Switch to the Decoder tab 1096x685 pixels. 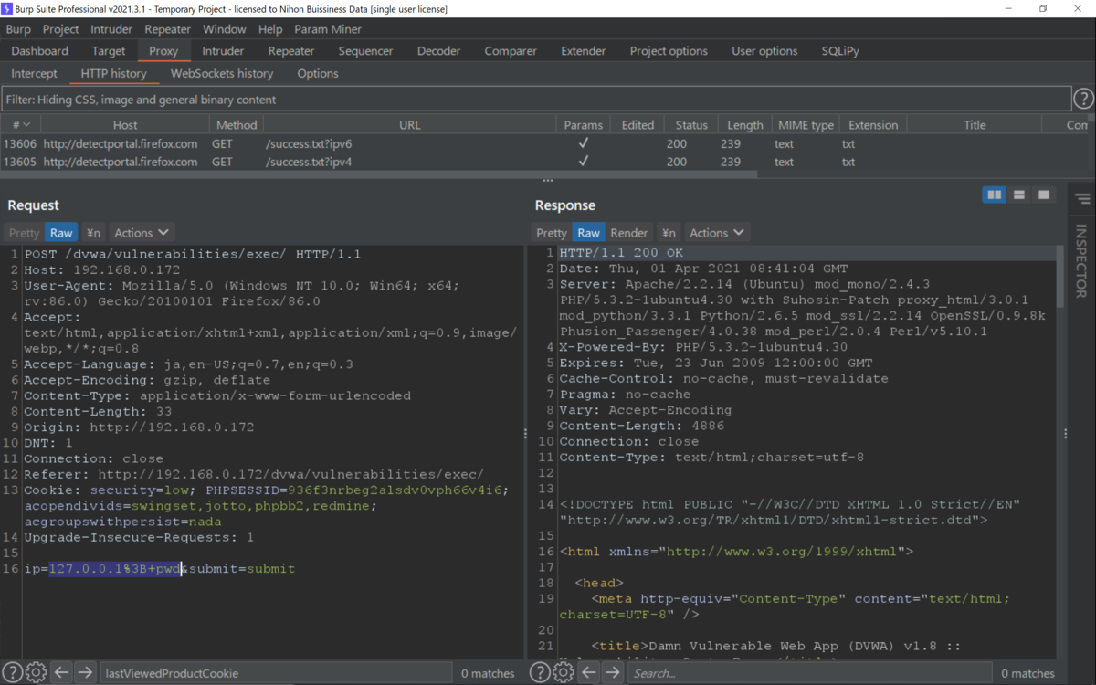pos(438,51)
